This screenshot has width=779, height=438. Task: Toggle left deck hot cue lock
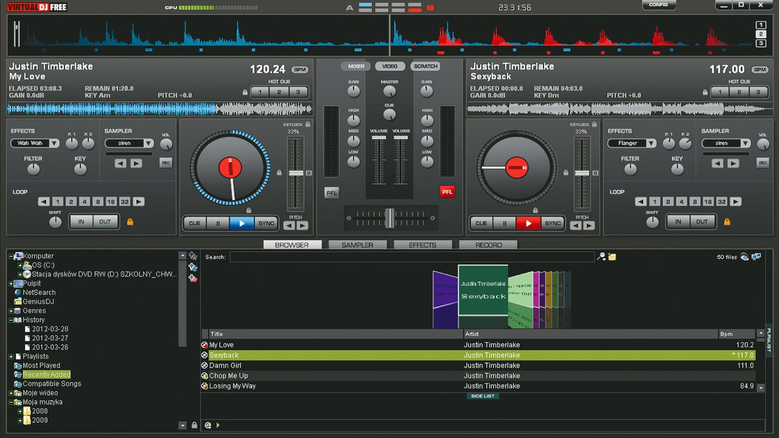click(x=245, y=92)
